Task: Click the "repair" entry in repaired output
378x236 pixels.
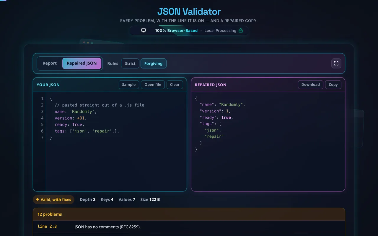Action: (x=214, y=136)
